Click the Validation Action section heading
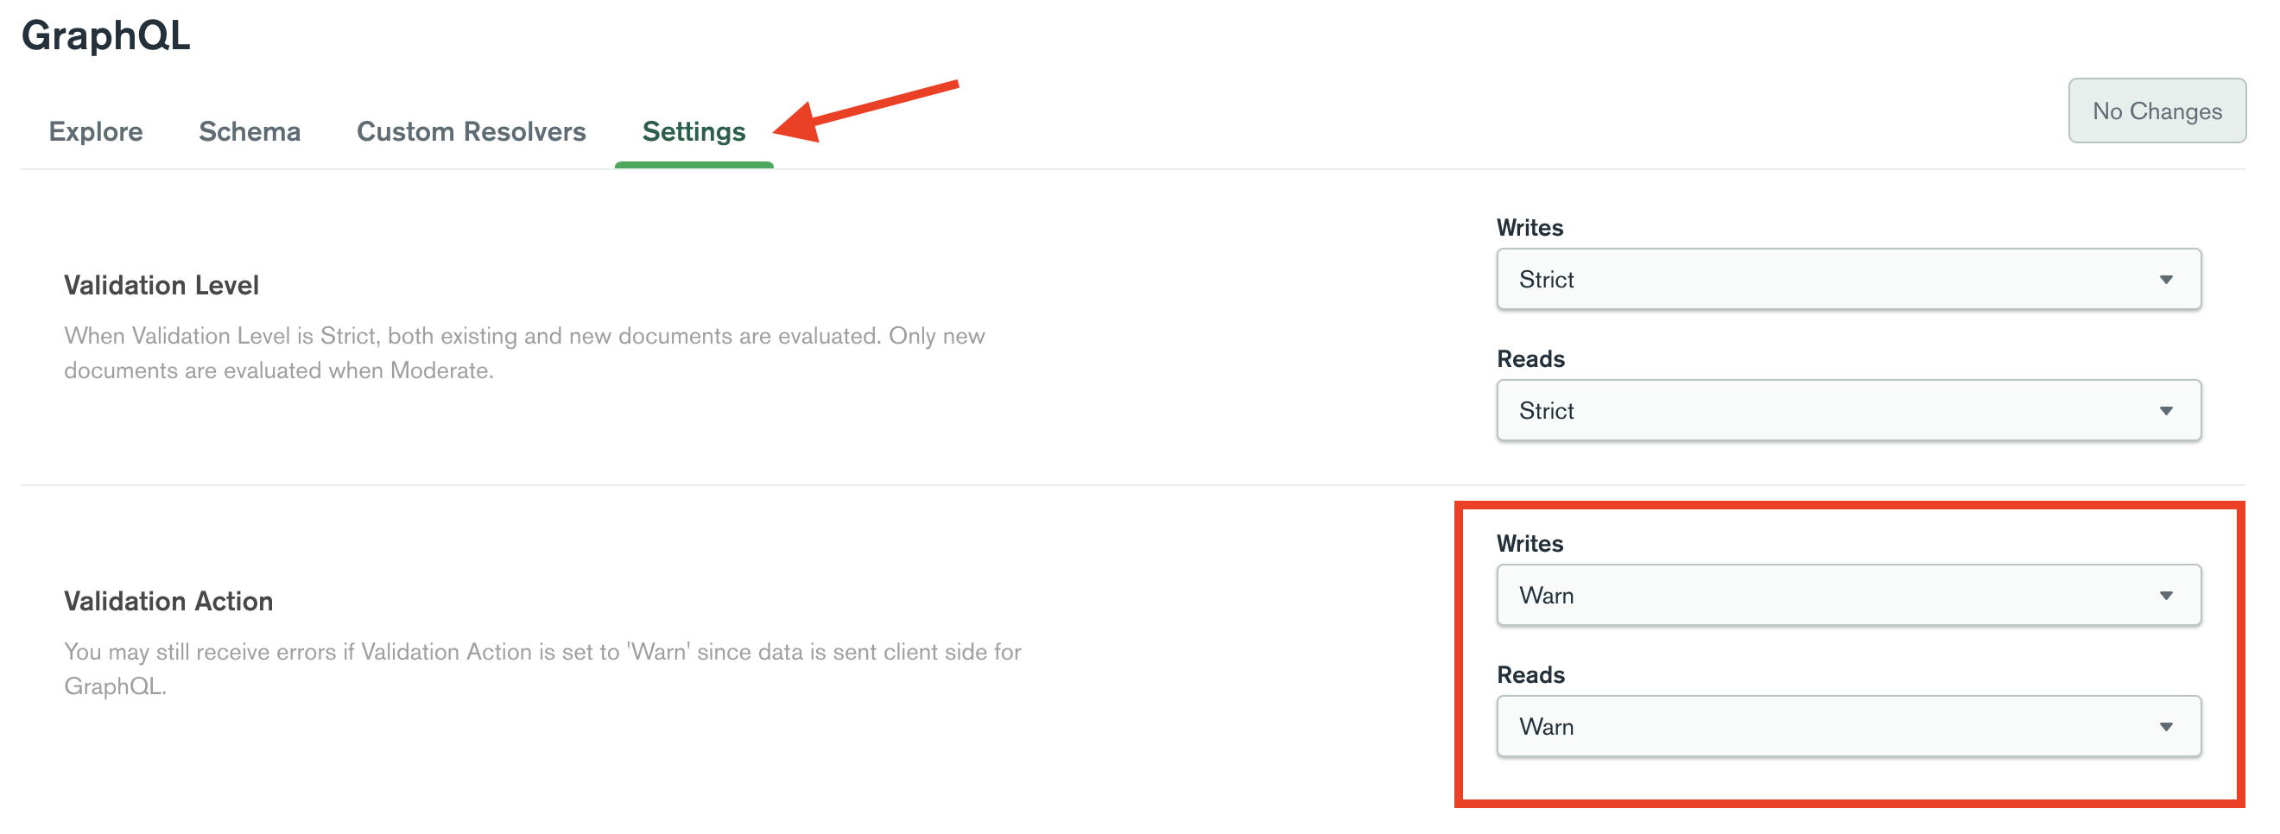2280x834 pixels. [x=168, y=601]
